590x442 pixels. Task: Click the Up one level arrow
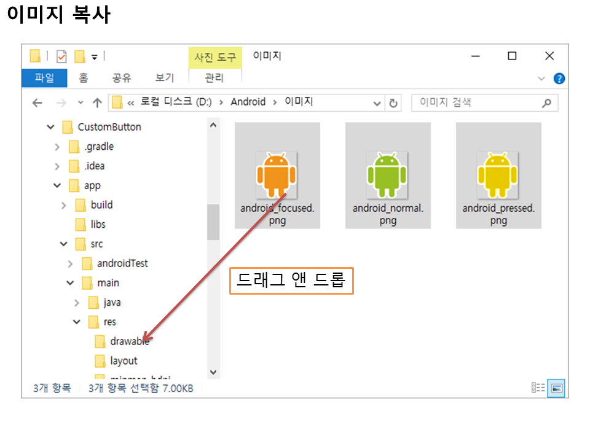click(96, 103)
